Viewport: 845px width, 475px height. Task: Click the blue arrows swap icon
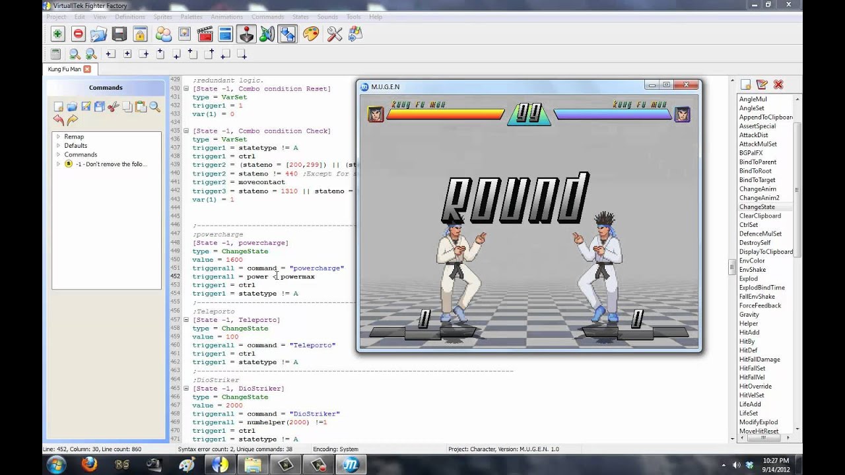click(x=287, y=34)
